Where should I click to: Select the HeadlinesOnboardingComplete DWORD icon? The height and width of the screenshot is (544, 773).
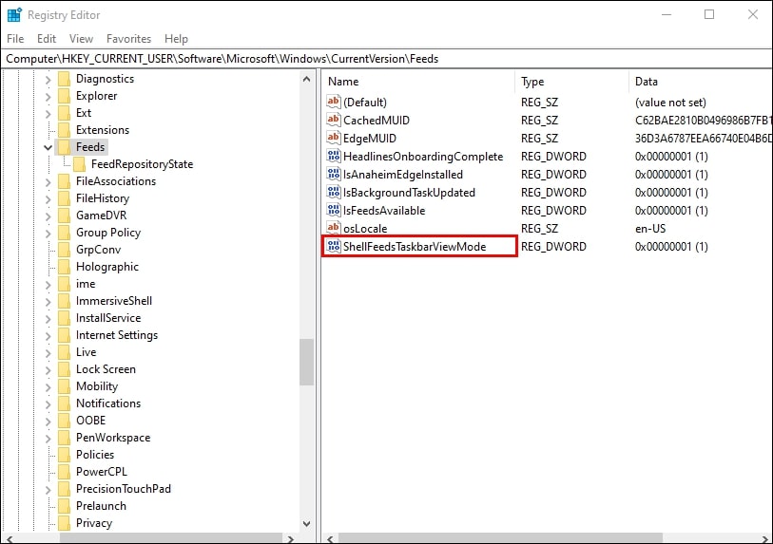(334, 156)
